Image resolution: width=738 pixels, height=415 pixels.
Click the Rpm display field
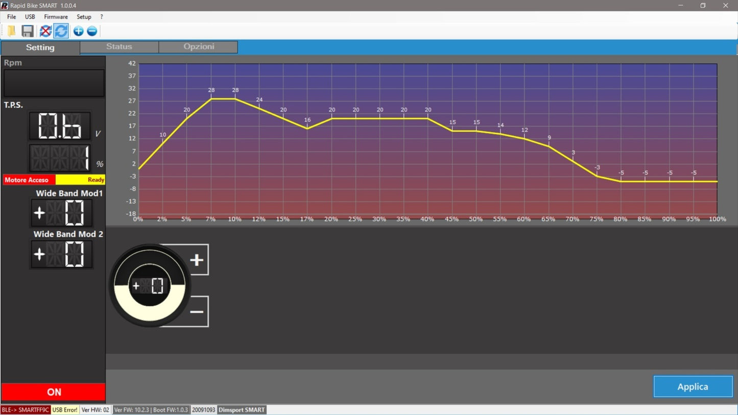tap(54, 83)
